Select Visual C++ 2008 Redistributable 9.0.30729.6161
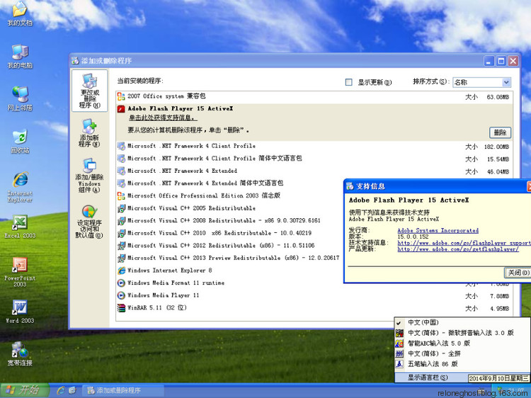 229,221
